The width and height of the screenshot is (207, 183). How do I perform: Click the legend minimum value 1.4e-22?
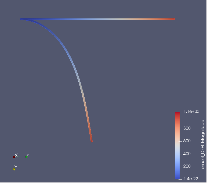pyautogui.click(x=191, y=179)
